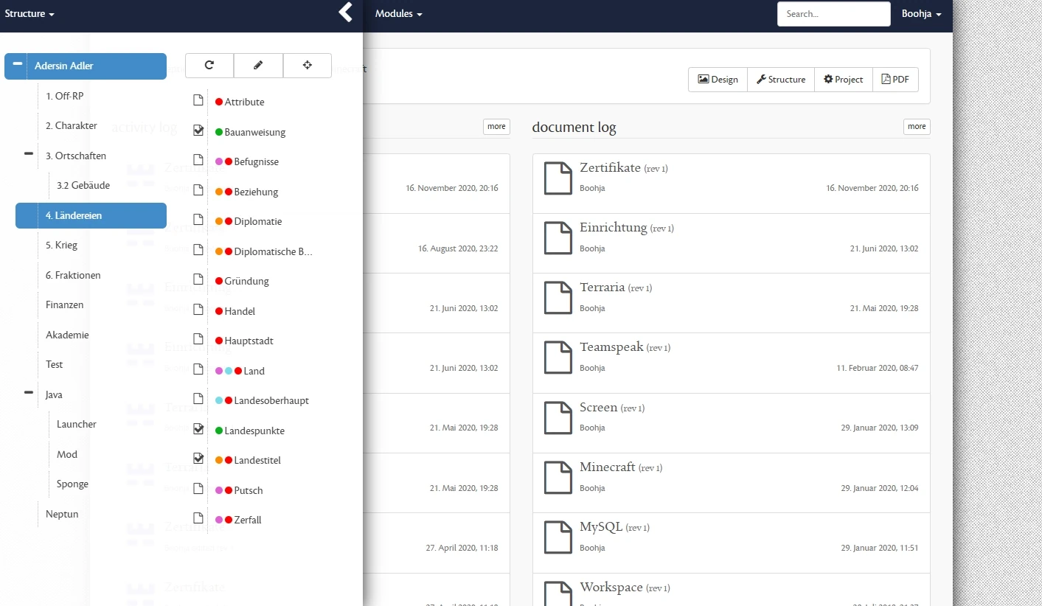Select Launcher under Java
The image size is (1042, 606).
(x=77, y=425)
